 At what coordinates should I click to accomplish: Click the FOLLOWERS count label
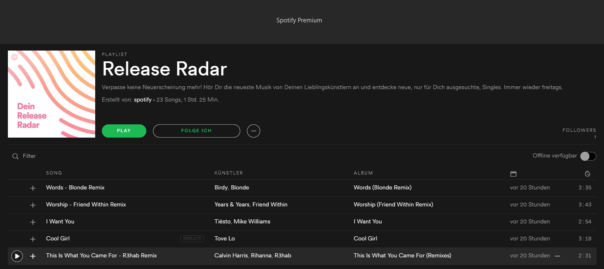579,131
